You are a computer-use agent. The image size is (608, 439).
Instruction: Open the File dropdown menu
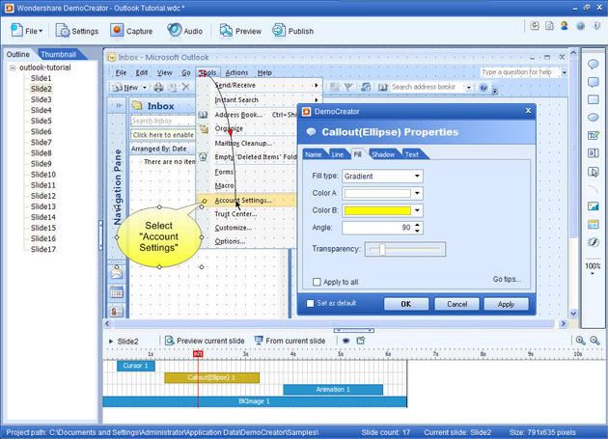pyautogui.click(x=27, y=31)
